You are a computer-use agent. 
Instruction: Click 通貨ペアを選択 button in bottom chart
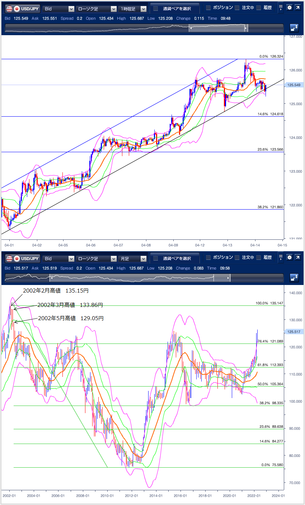pos(174,258)
